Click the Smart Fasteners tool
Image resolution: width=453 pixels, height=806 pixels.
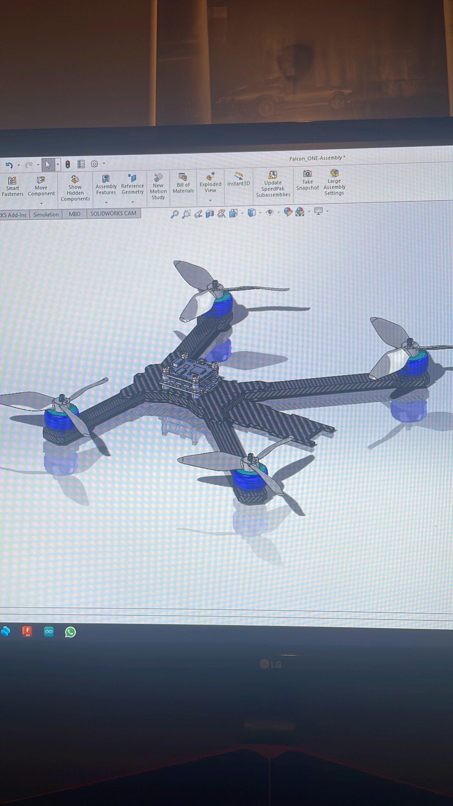[x=12, y=186]
